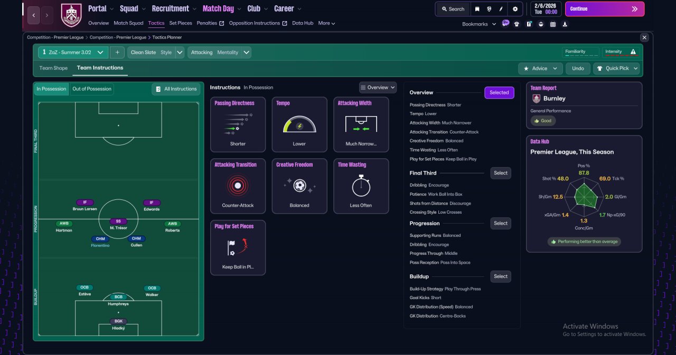Expand the Bookmarks dropdown
Image resolution: width=676 pixels, height=355 pixels.
point(479,24)
